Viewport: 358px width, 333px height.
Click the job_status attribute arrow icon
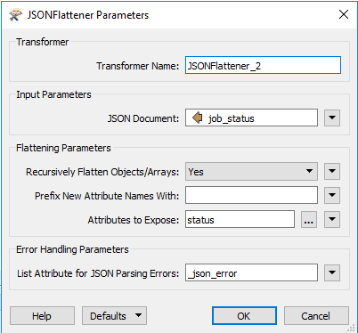(197, 118)
